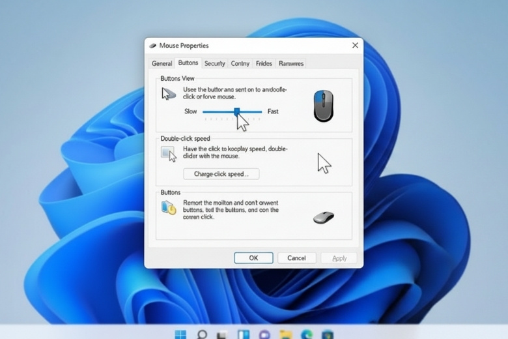Click the 'Fast' label
Screen dimensions: 508x339
[273, 111]
